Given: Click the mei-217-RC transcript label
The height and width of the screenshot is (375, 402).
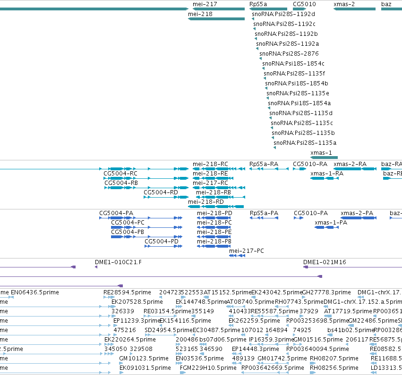Looking at the screenshot, I should pos(210,183).
